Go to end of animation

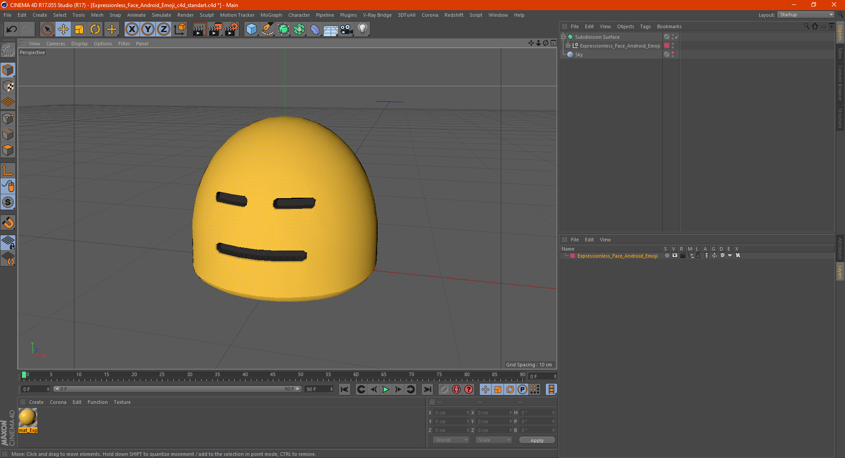click(427, 389)
